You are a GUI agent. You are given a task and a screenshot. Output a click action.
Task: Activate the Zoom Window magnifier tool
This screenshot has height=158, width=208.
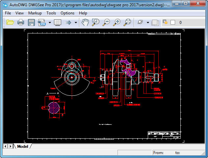click(95, 22)
